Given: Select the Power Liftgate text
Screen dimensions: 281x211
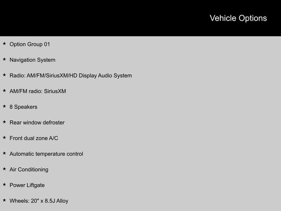Looking at the screenshot, I should tap(27, 185).
